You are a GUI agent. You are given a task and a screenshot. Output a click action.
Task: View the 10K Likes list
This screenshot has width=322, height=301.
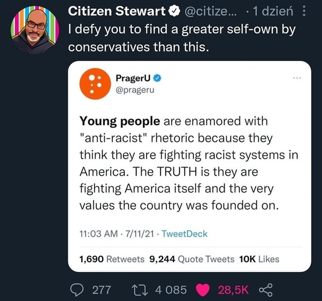click(x=259, y=259)
